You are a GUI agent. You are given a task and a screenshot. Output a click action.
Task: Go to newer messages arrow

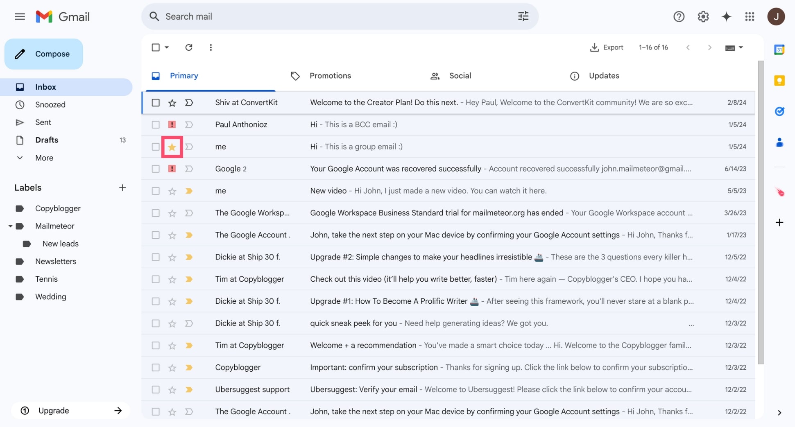point(688,48)
